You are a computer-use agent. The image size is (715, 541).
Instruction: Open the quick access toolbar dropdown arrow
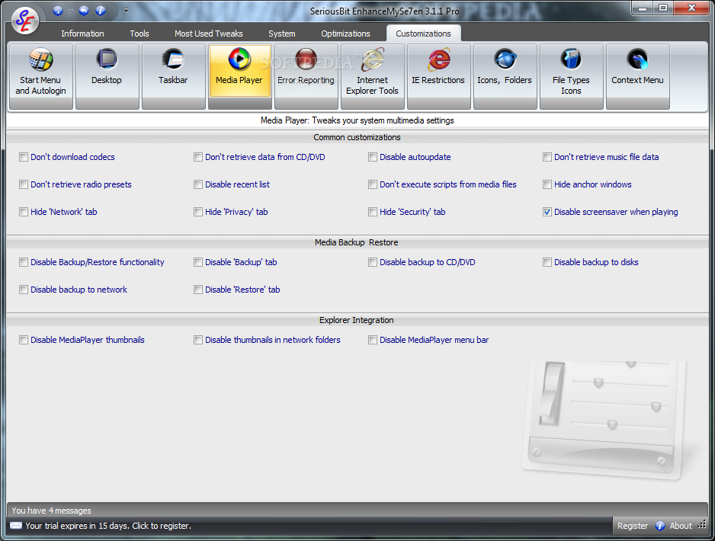click(126, 11)
